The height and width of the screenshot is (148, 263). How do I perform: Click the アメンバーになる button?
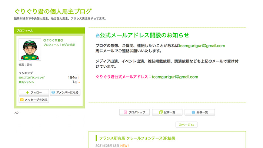click(x=65, y=92)
